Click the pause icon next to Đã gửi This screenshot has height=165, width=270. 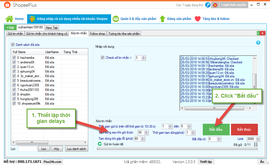point(255,145)
